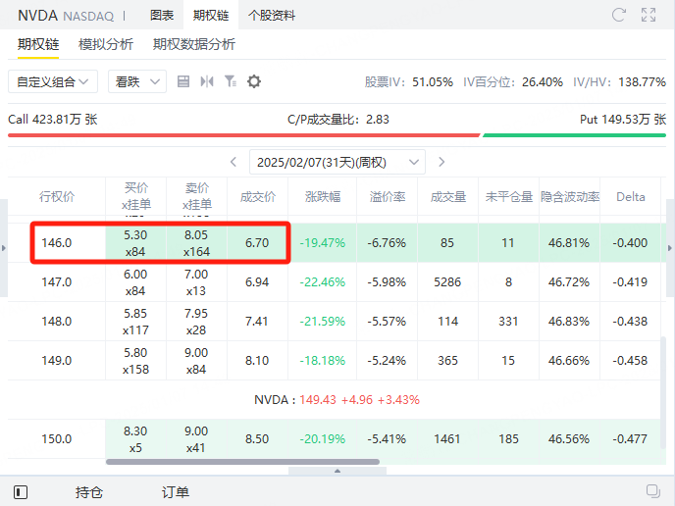Toggle the bottom-left sidebar panel icon
This screenshot has width=675, height=506.
click(x=21, y=492)
